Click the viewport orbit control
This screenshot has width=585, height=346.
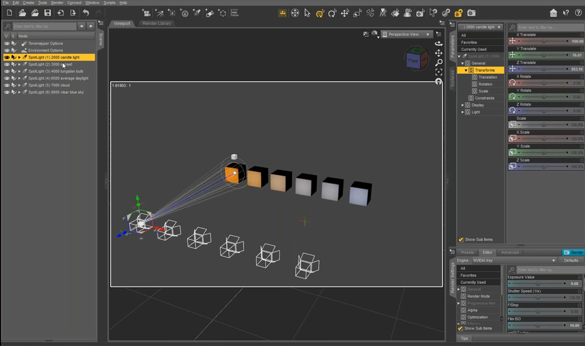[439, 44]
